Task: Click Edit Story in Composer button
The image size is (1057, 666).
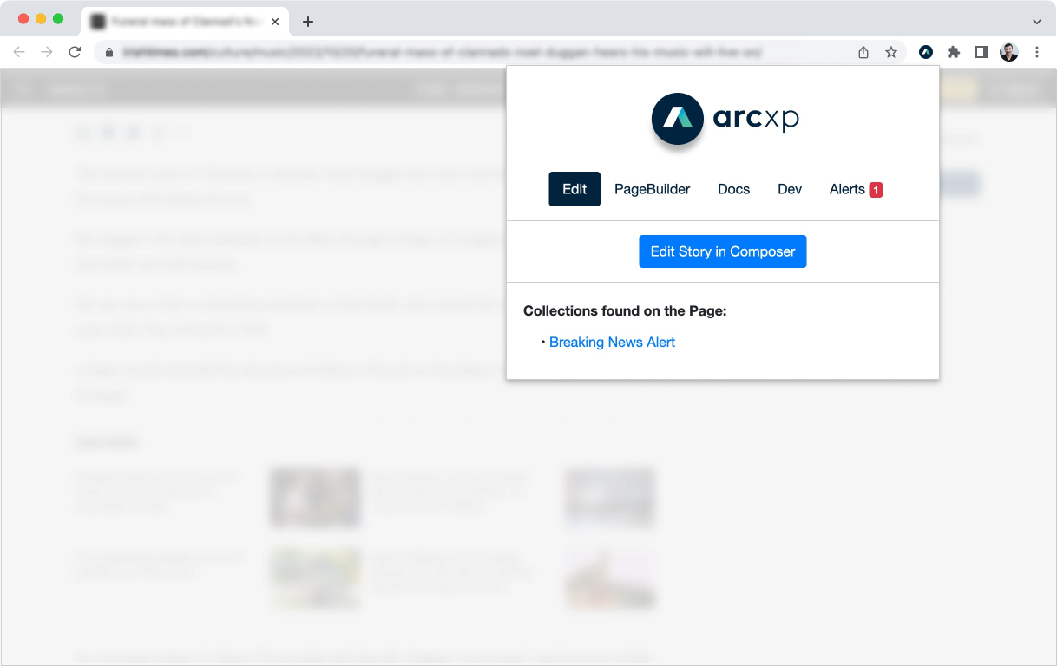Action: tap(723, 251)
